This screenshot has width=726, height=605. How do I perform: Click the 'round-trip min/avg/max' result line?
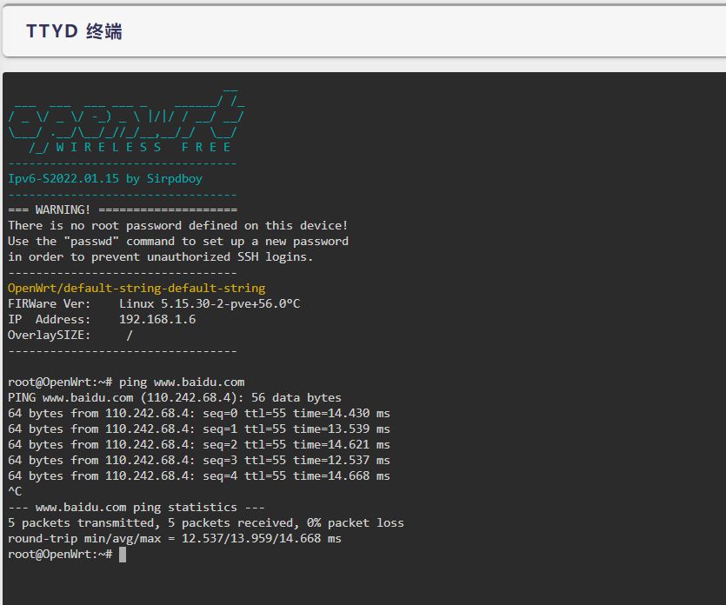(175, 539)
